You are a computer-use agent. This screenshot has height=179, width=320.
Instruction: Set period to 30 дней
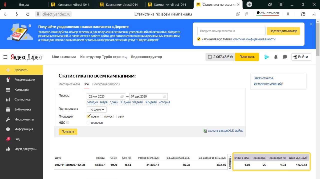125,102
